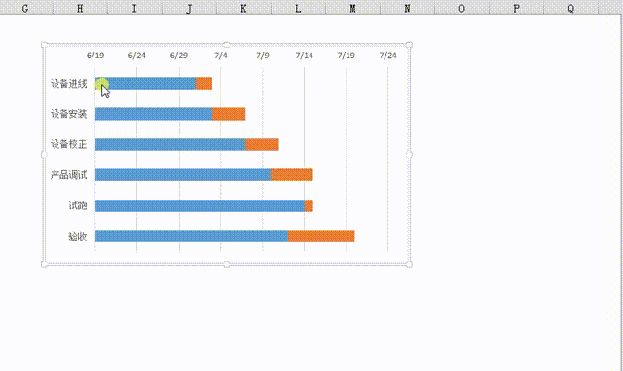The height and width of the screenshot is (371, 623).
Task: Select column G header
Action: (x=25, y=8)
